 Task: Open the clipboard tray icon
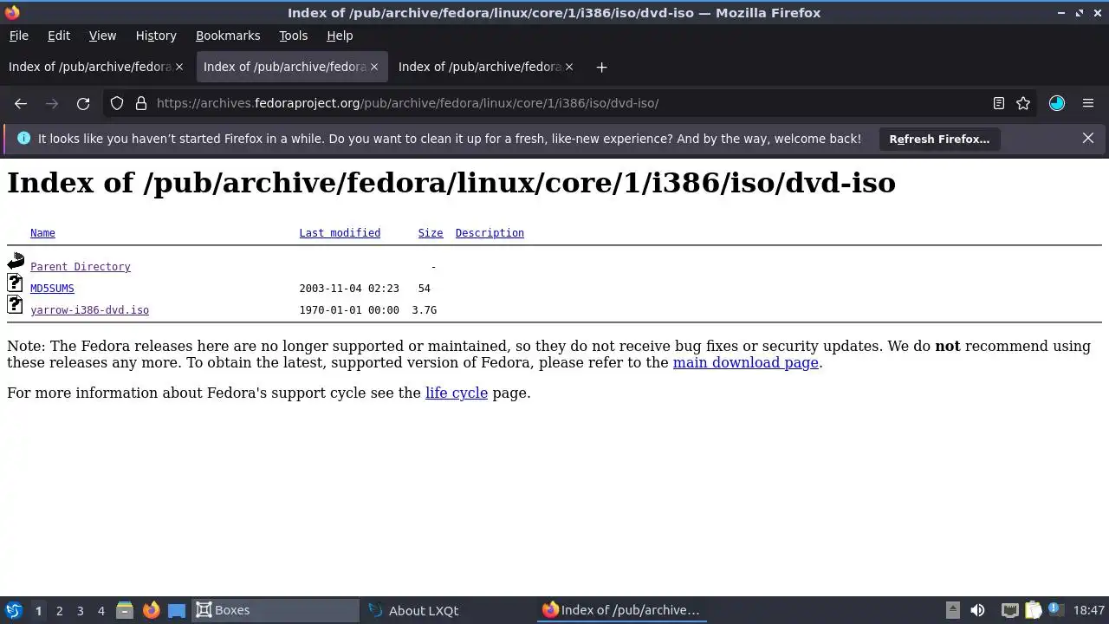[x=1033, y=610]
